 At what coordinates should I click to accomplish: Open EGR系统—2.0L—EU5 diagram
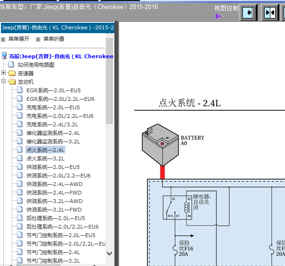(x=53, y=90)
